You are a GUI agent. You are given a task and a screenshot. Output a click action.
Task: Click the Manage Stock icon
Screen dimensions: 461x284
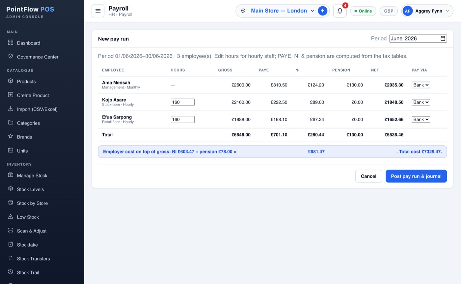(11, 175)
